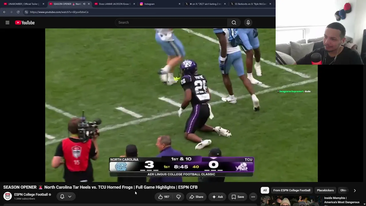Viewport: 366px width, 206px height.
Task: Open the YouTube guide hamburger menu
Action: [7, 23]
